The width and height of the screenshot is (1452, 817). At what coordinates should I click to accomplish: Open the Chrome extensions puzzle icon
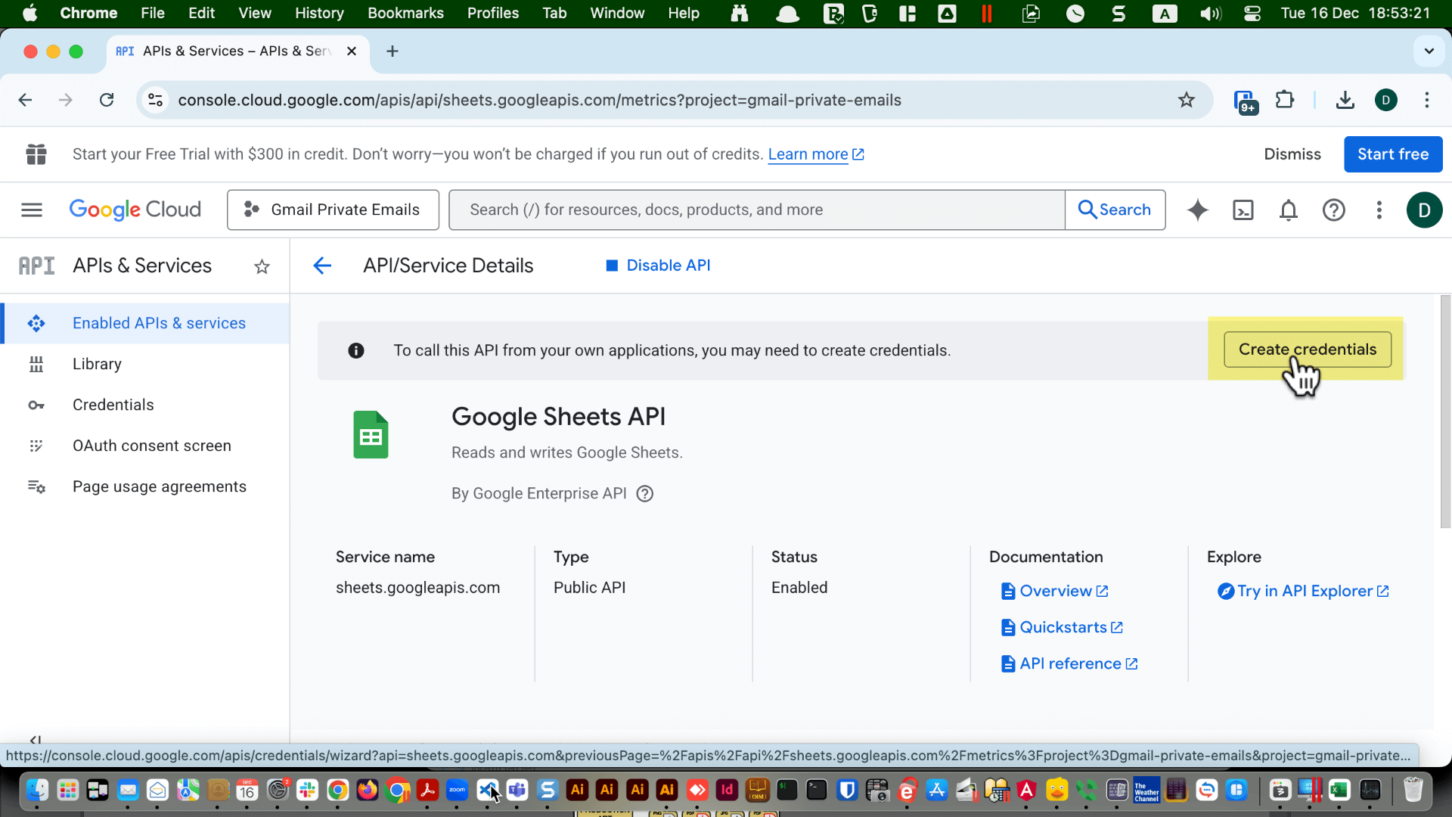[1285, 99]
